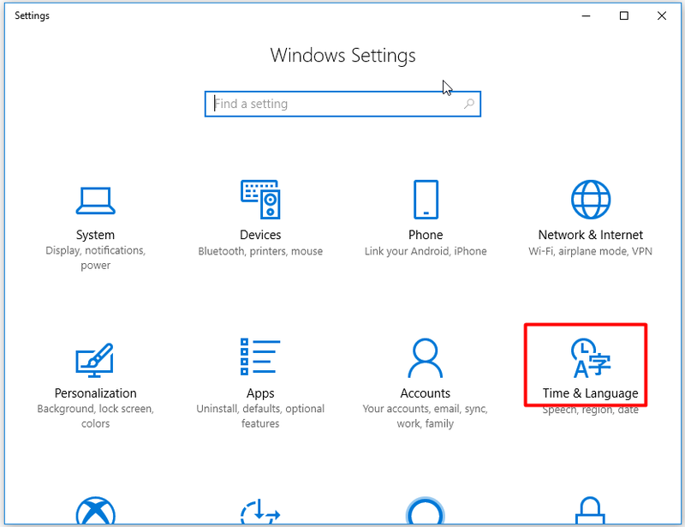This screenshot has width=685, height=527.
Task: Maximize the Settings window
Action: pyautogui.click(x=624, y=15)
